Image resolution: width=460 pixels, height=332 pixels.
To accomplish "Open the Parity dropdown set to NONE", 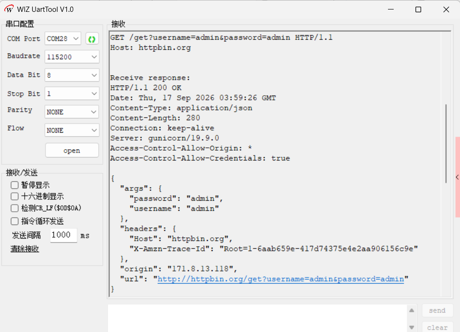I will click(72, 112).
